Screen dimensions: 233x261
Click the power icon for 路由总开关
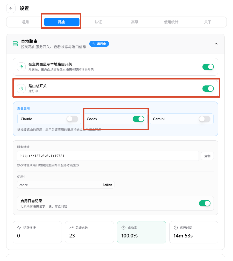point(21,89)
